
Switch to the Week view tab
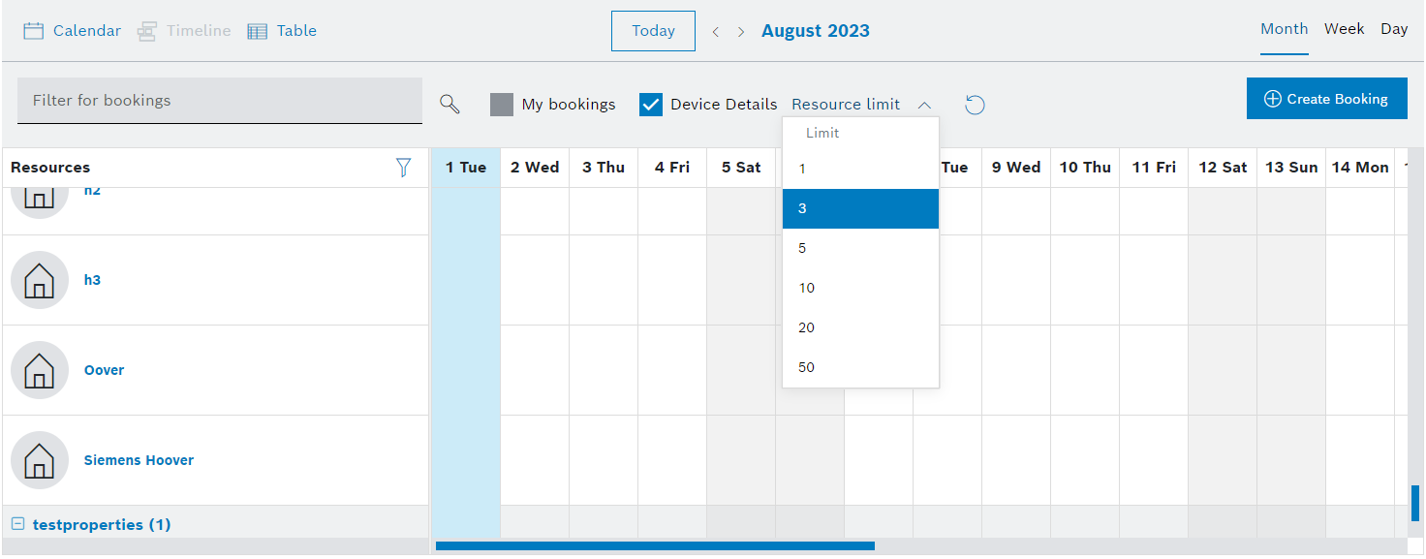pos(1345,29)
